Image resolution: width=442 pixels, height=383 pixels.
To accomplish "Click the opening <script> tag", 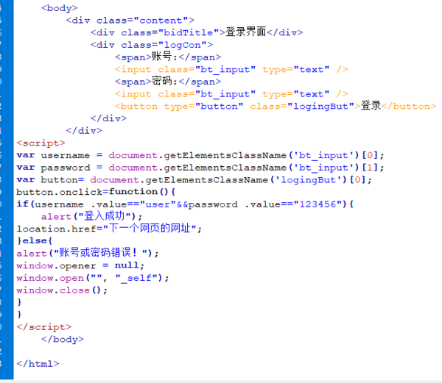I will tap(41, 143).
